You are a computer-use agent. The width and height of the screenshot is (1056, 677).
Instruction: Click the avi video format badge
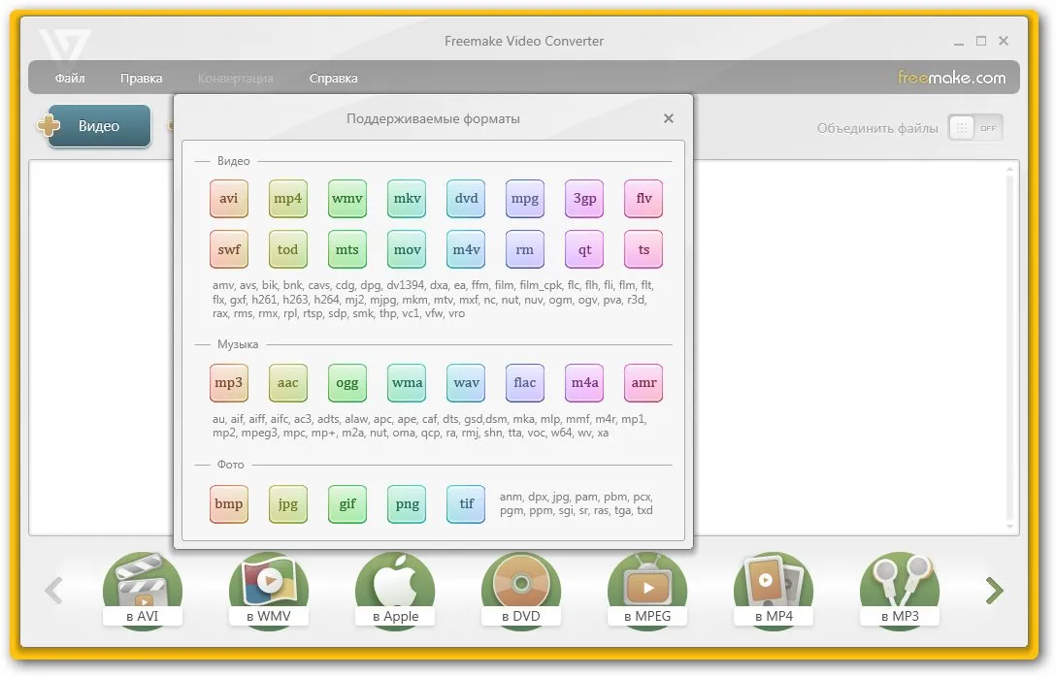tap(229, 199)
